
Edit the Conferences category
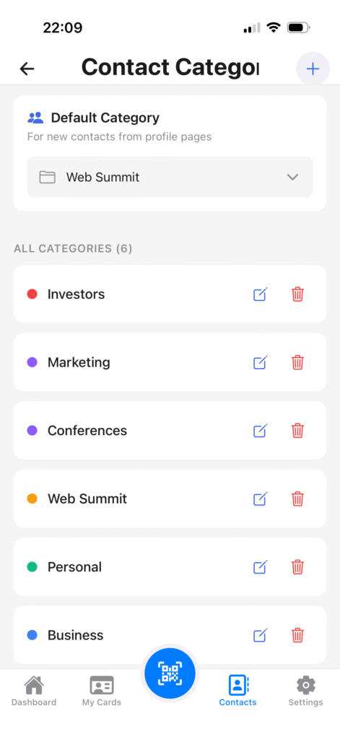click(x=261, y=430)
